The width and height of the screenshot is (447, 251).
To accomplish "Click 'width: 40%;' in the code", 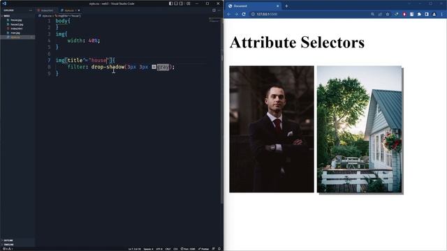I will pyautogui.click(x=84, y=40).
